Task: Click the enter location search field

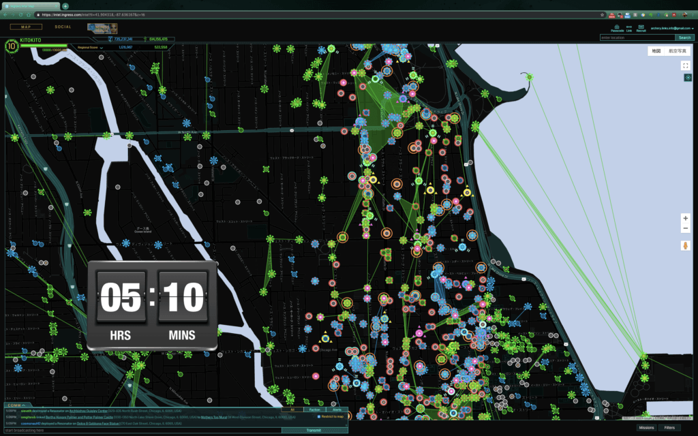Action: pos(637,38)
